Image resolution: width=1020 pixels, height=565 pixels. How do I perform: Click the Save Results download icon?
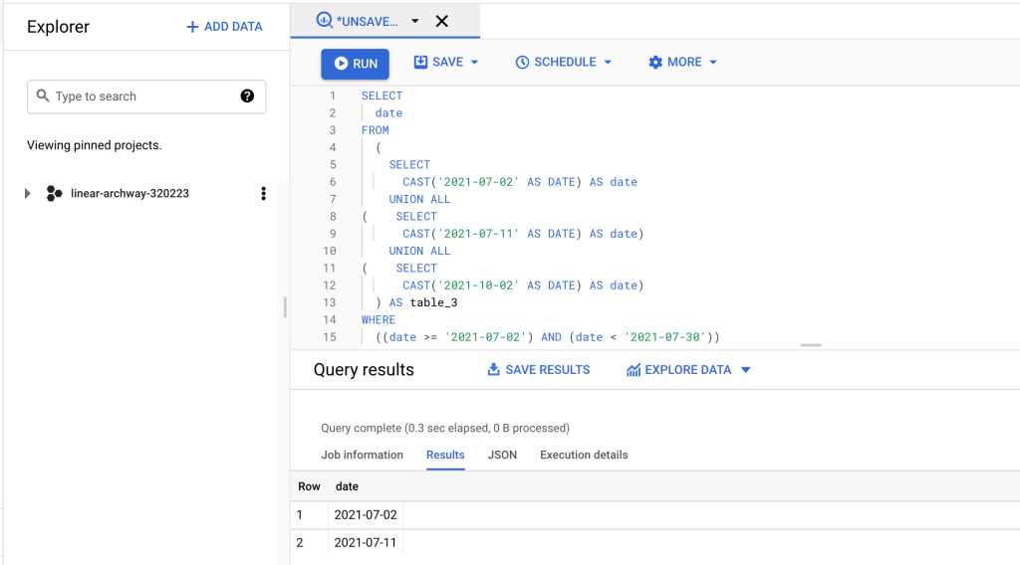(493, 370)
